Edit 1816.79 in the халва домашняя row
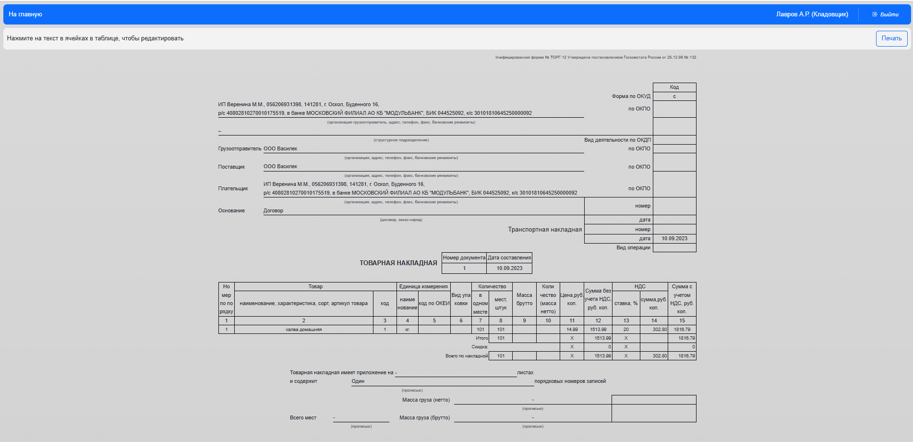 pyautogui.click(x=682, y=330)
